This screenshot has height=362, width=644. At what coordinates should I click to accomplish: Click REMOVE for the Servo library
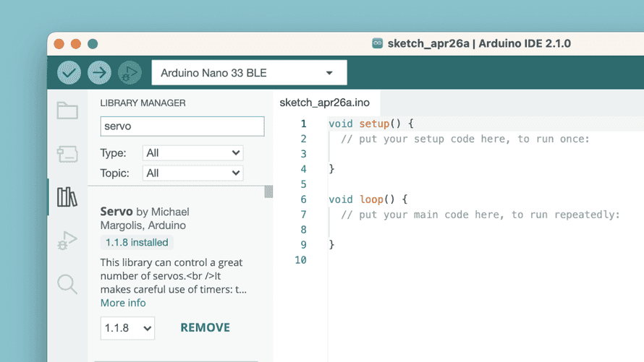pyautogui.click(x=205, y=328)
